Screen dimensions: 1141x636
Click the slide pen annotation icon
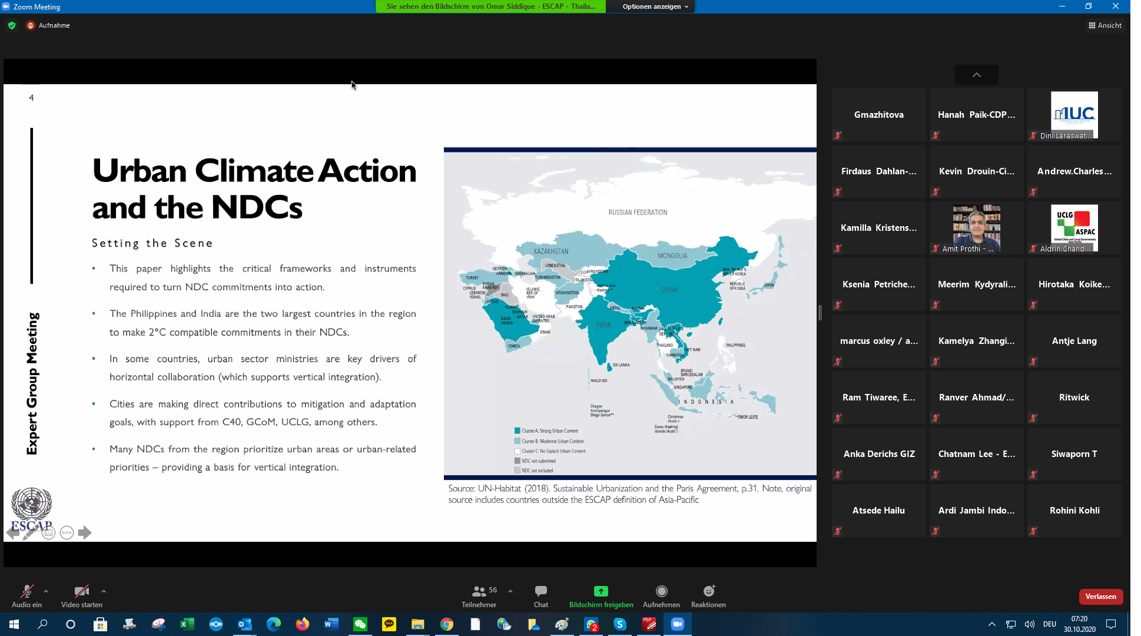point(29,534)
